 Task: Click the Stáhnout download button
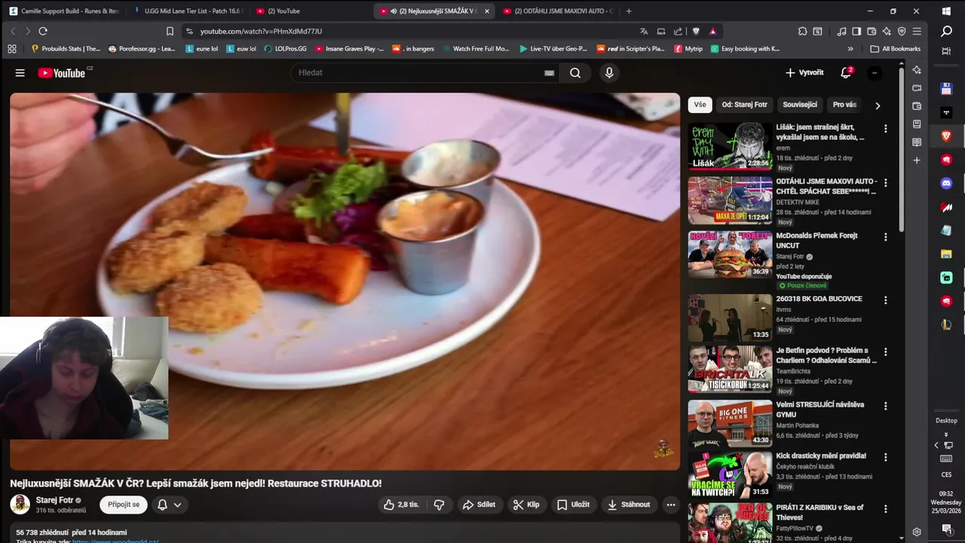629,505
